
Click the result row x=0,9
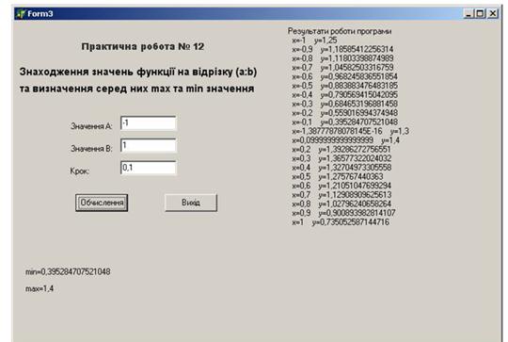click(343, 213)
